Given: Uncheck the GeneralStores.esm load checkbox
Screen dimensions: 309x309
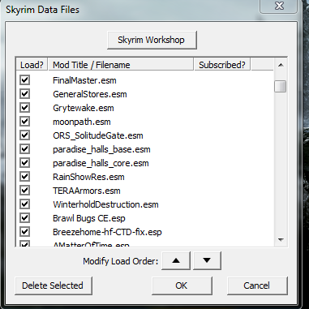Looking at the screenshot, I should click(24, 94).
